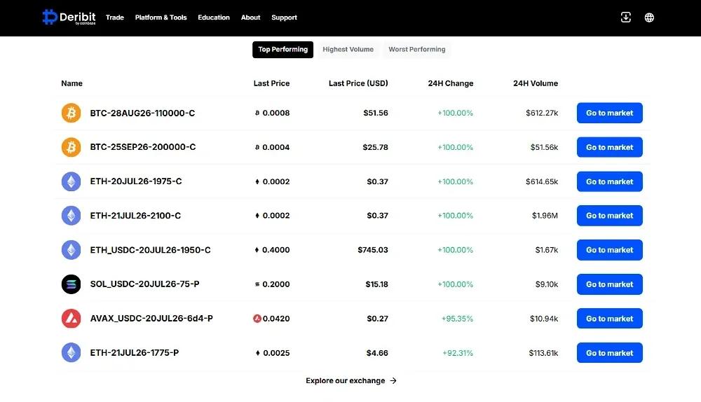Image resolution: width=701 pixels, height=402 pixels.
Task: Click the BTC-25SEP26-200000-C instrument name
Action: pos(143,147)
